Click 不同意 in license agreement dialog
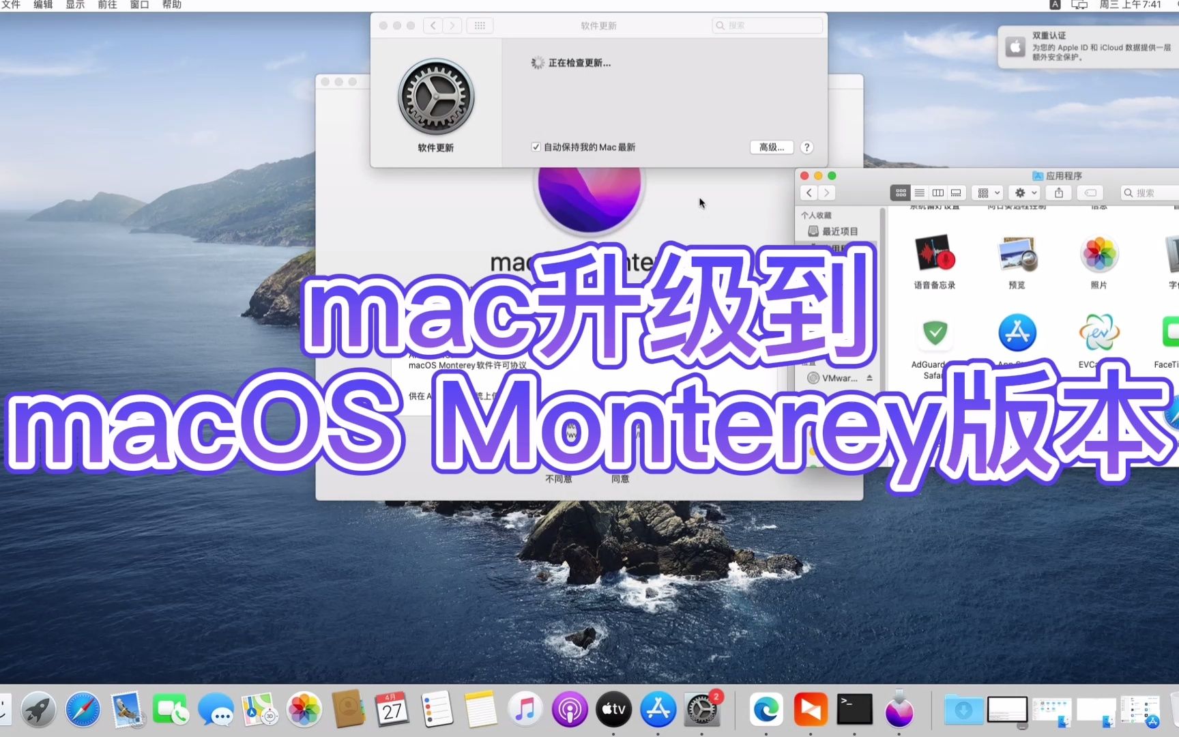This screenshot has height=737, width=1179. [559, 479]
